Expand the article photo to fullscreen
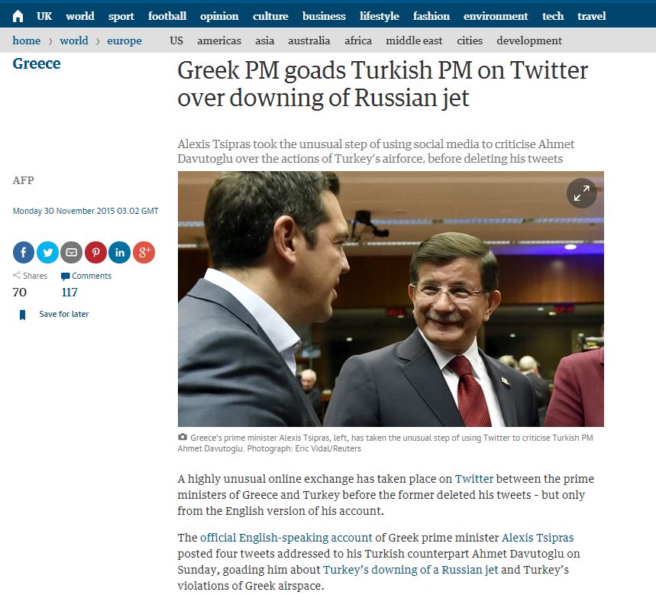 point(581,193)
